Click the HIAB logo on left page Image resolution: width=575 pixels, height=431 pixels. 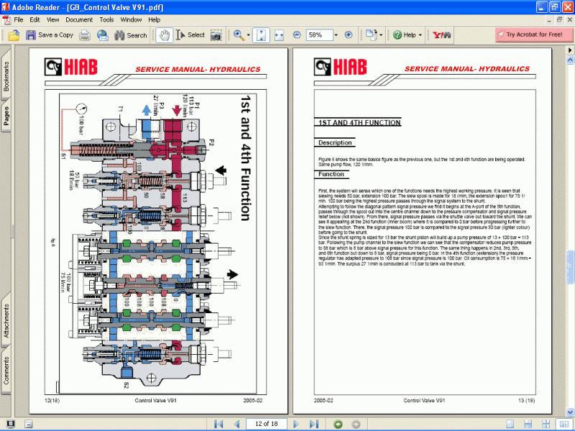(x=71, y=67)
